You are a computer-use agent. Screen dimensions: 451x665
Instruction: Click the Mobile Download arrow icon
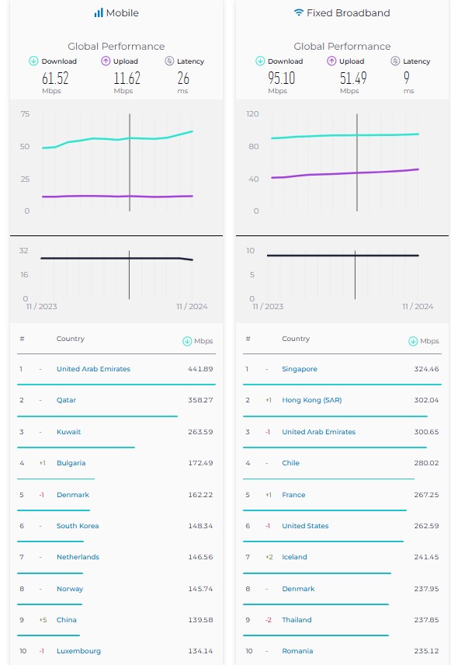point(33,61)
